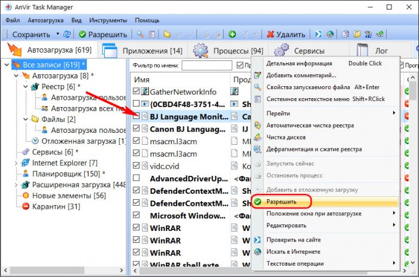Open the Автозагрузка menu in the menu bar
Image resolution: width=419 pixels, height=277 pixels.
45,20
